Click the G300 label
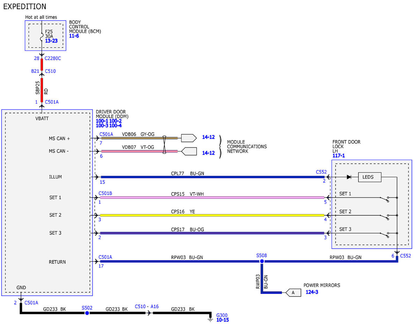 click(221, 315)
